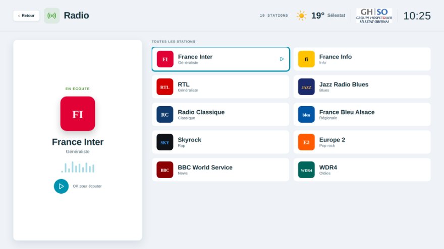The height and width of the screenshot is (249, 444).
Task: Click the large FI now-playing artwork
Action: coord(78,114)
